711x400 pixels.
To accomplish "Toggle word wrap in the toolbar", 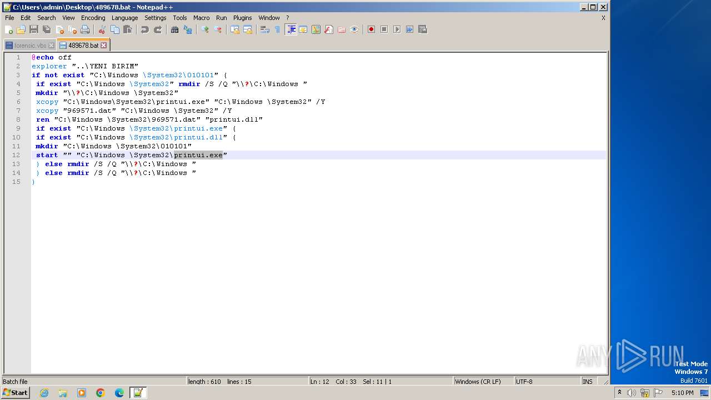I will point(265,29).
